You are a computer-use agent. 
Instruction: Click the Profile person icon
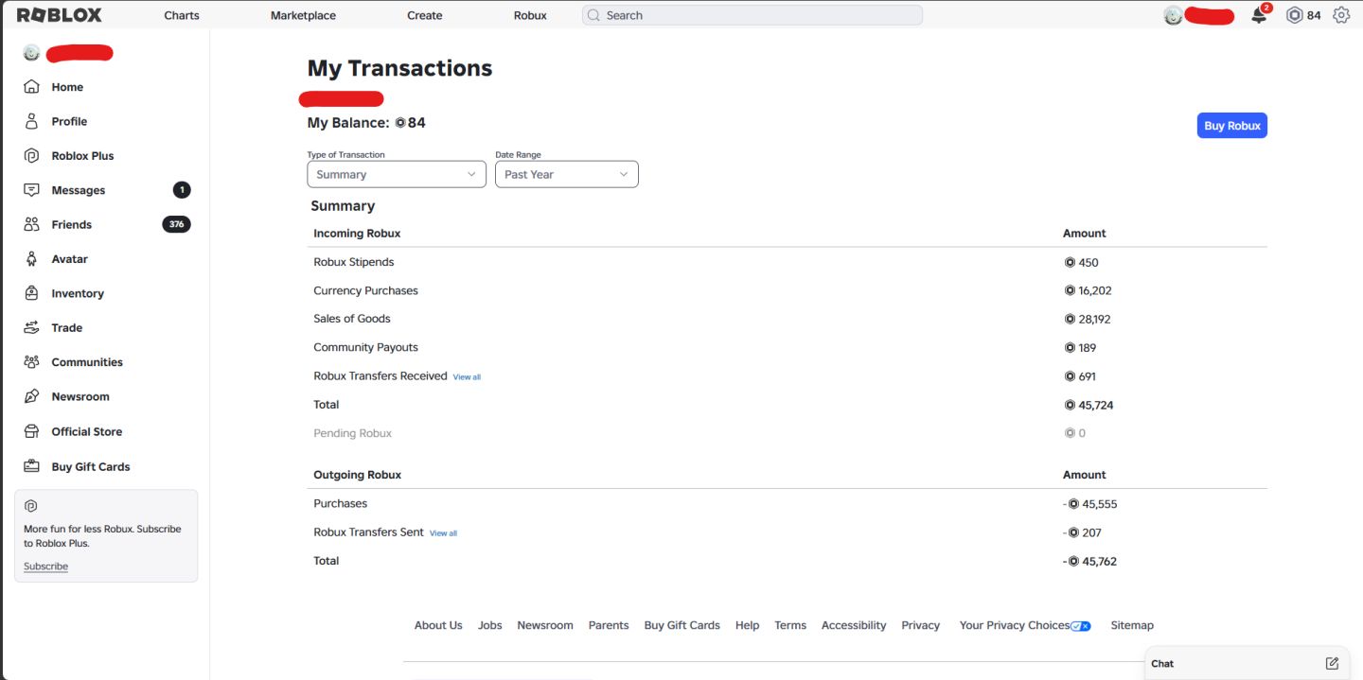pyautogui.click(x=31, y=121)
